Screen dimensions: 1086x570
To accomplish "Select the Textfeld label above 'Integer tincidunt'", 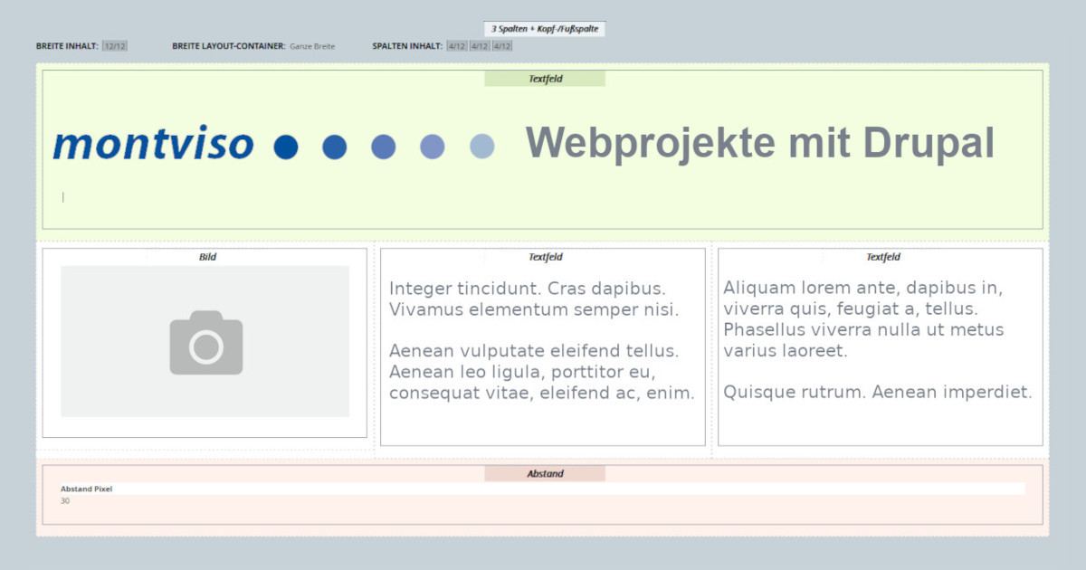I will pos(545,257).
